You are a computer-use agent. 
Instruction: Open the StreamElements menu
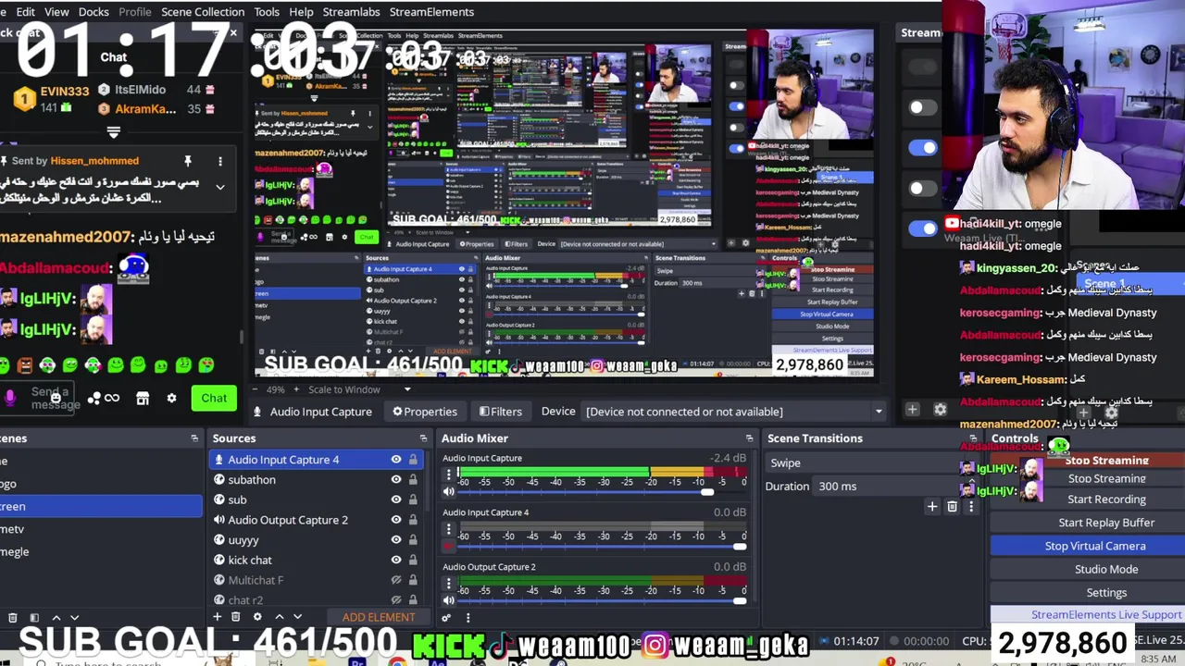pyautogui.click(x=431, y=12)
